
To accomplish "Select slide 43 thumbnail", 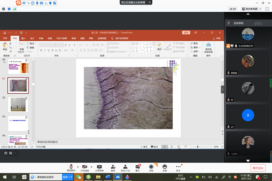I will click(x=18, y=124).
